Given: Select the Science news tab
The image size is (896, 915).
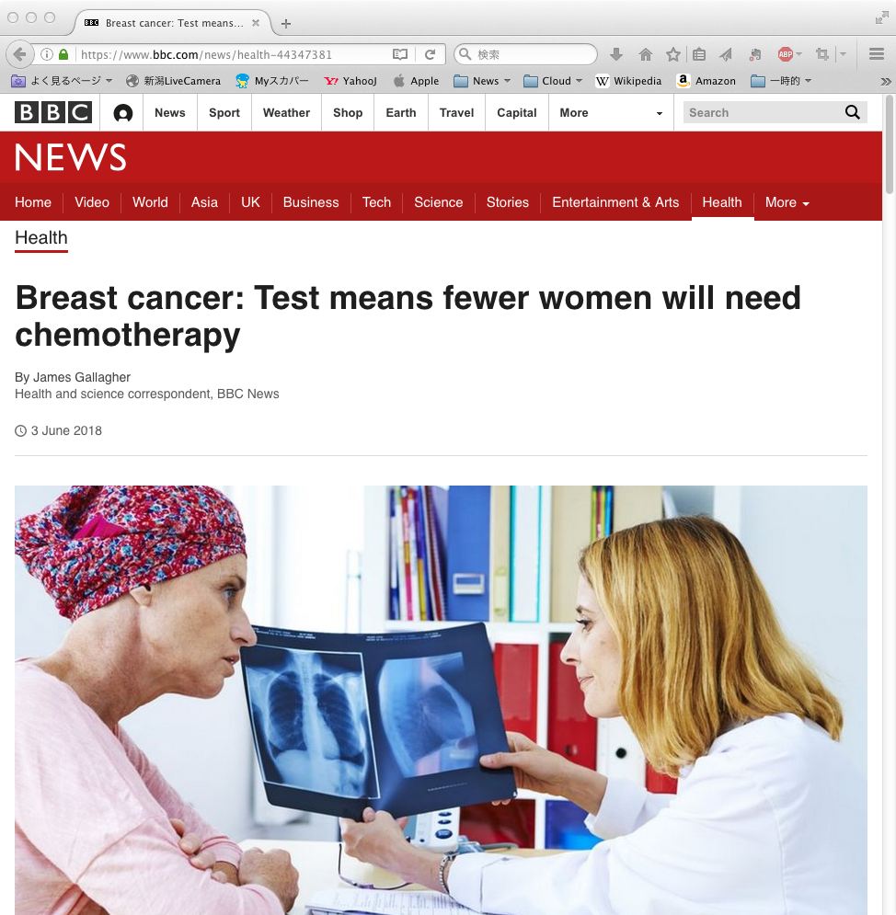Looking at the screenshot, I should point(439,202).
